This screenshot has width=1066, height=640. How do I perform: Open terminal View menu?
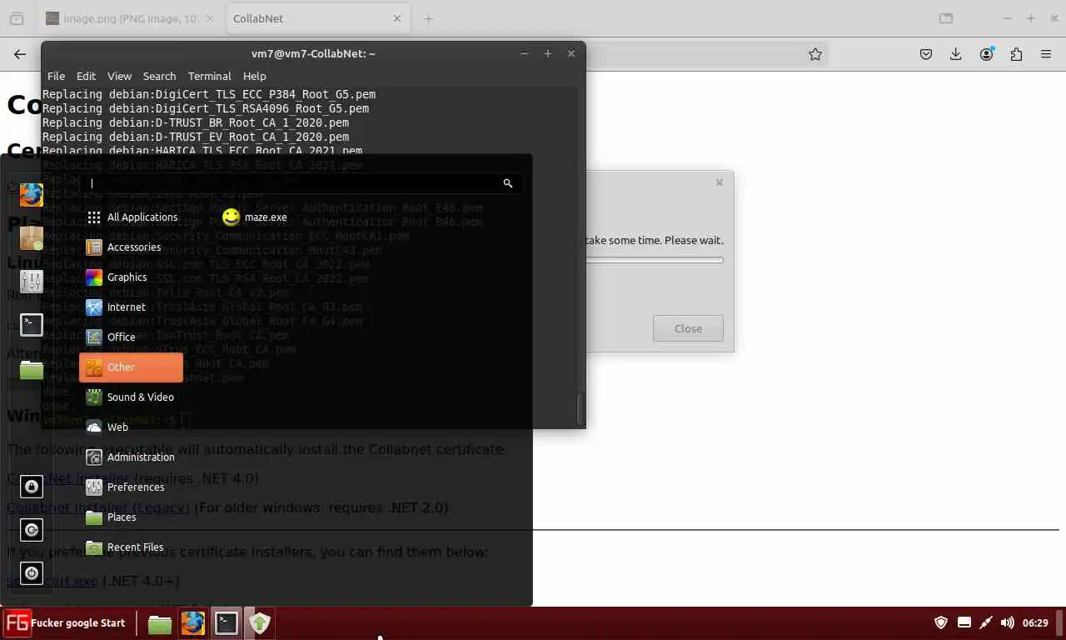pos(119,76)
